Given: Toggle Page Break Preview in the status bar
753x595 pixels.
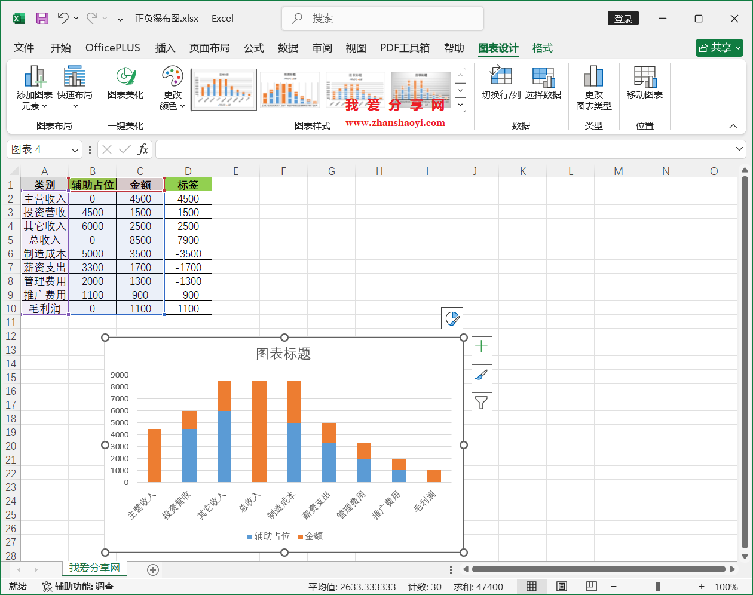Looking at the screenshot, I should click(591, 586).
